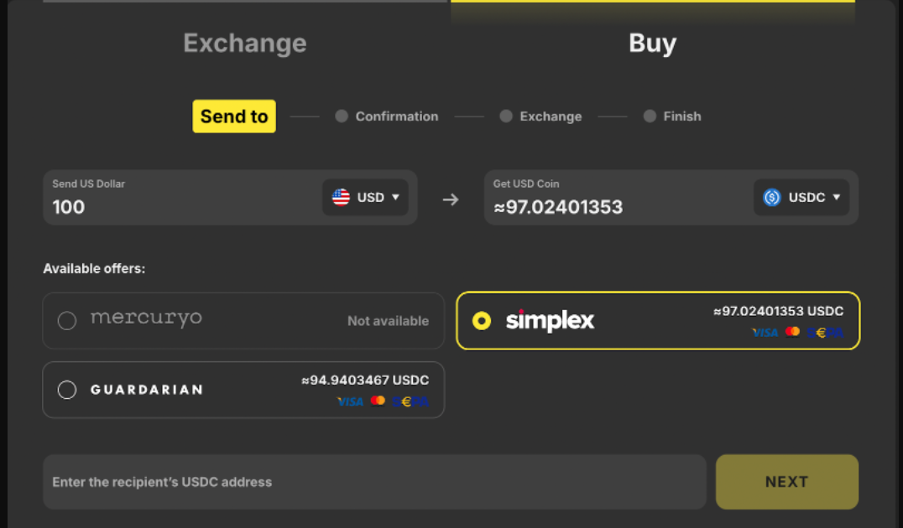903x528 pixels.
Task: Click the US flag icon
Action: click(x=341, y=198)
